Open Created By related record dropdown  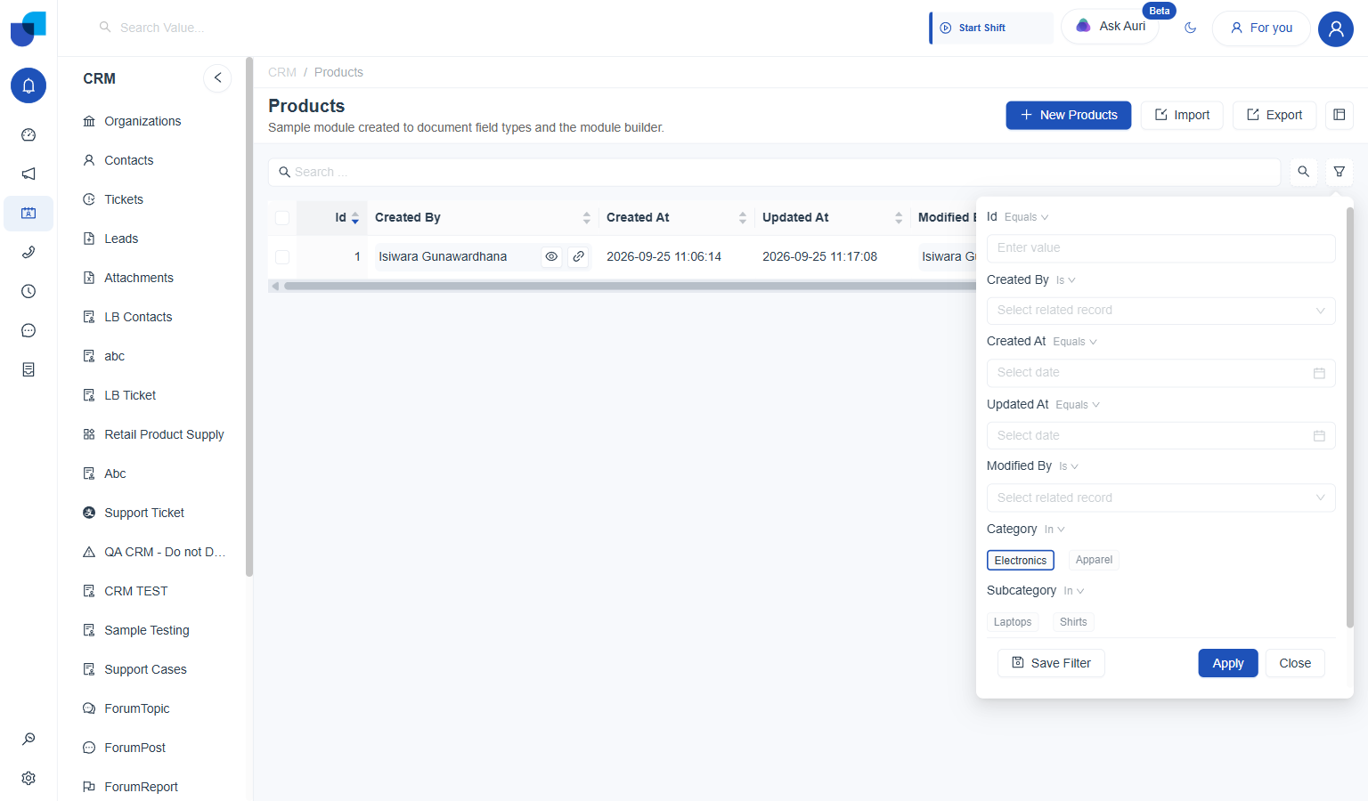(1161, 311)
